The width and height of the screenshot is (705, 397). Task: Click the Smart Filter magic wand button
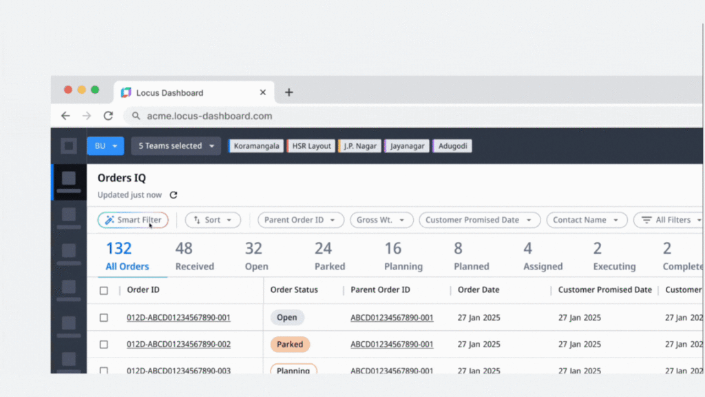pos(133,220)
